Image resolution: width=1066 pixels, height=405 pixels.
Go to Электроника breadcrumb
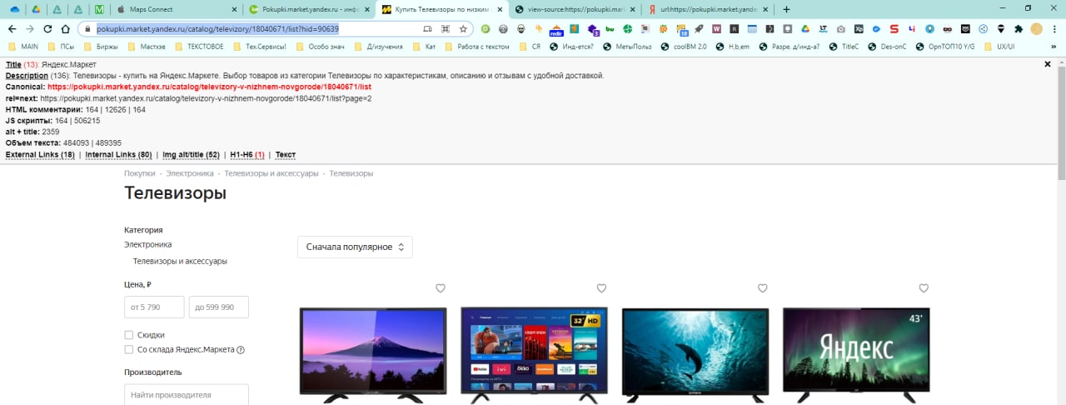click(190, 173)
